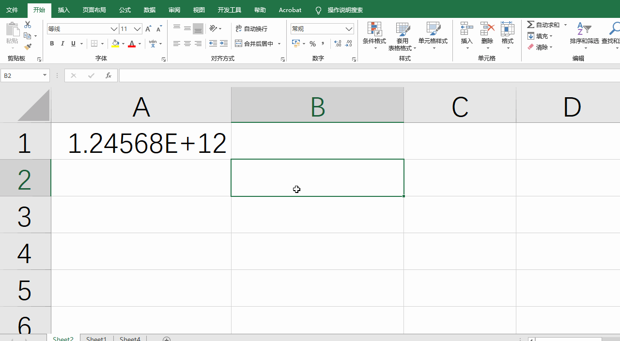Increase decimal places icon

[x=338, y=44]
